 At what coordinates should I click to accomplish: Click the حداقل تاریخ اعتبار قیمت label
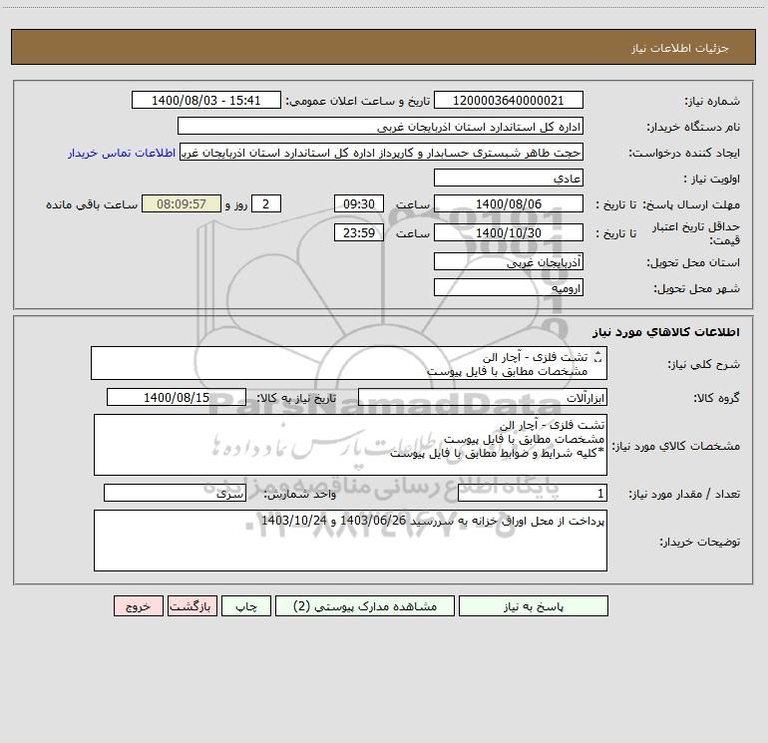click(696, 233)
